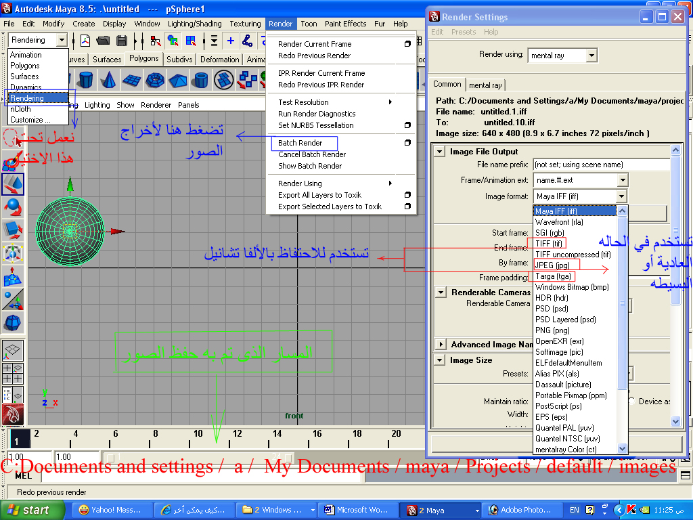Open the Lighting/Shading menu
The width and height of the screenshot is (693, 520).
coord(194,24)
